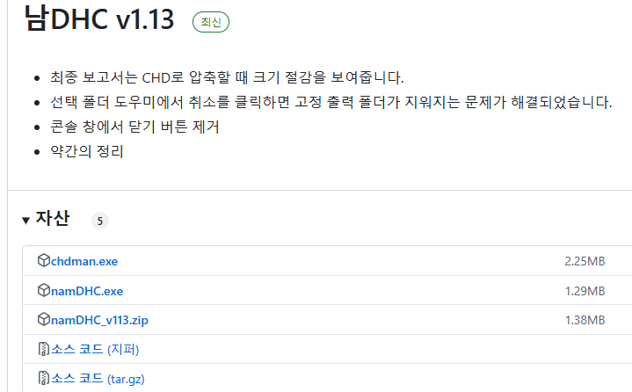632x392 pixels.
Task: Click the package icon beside namDHC_v113.zip
Action: pyautogui.click(x=44, y=320)
